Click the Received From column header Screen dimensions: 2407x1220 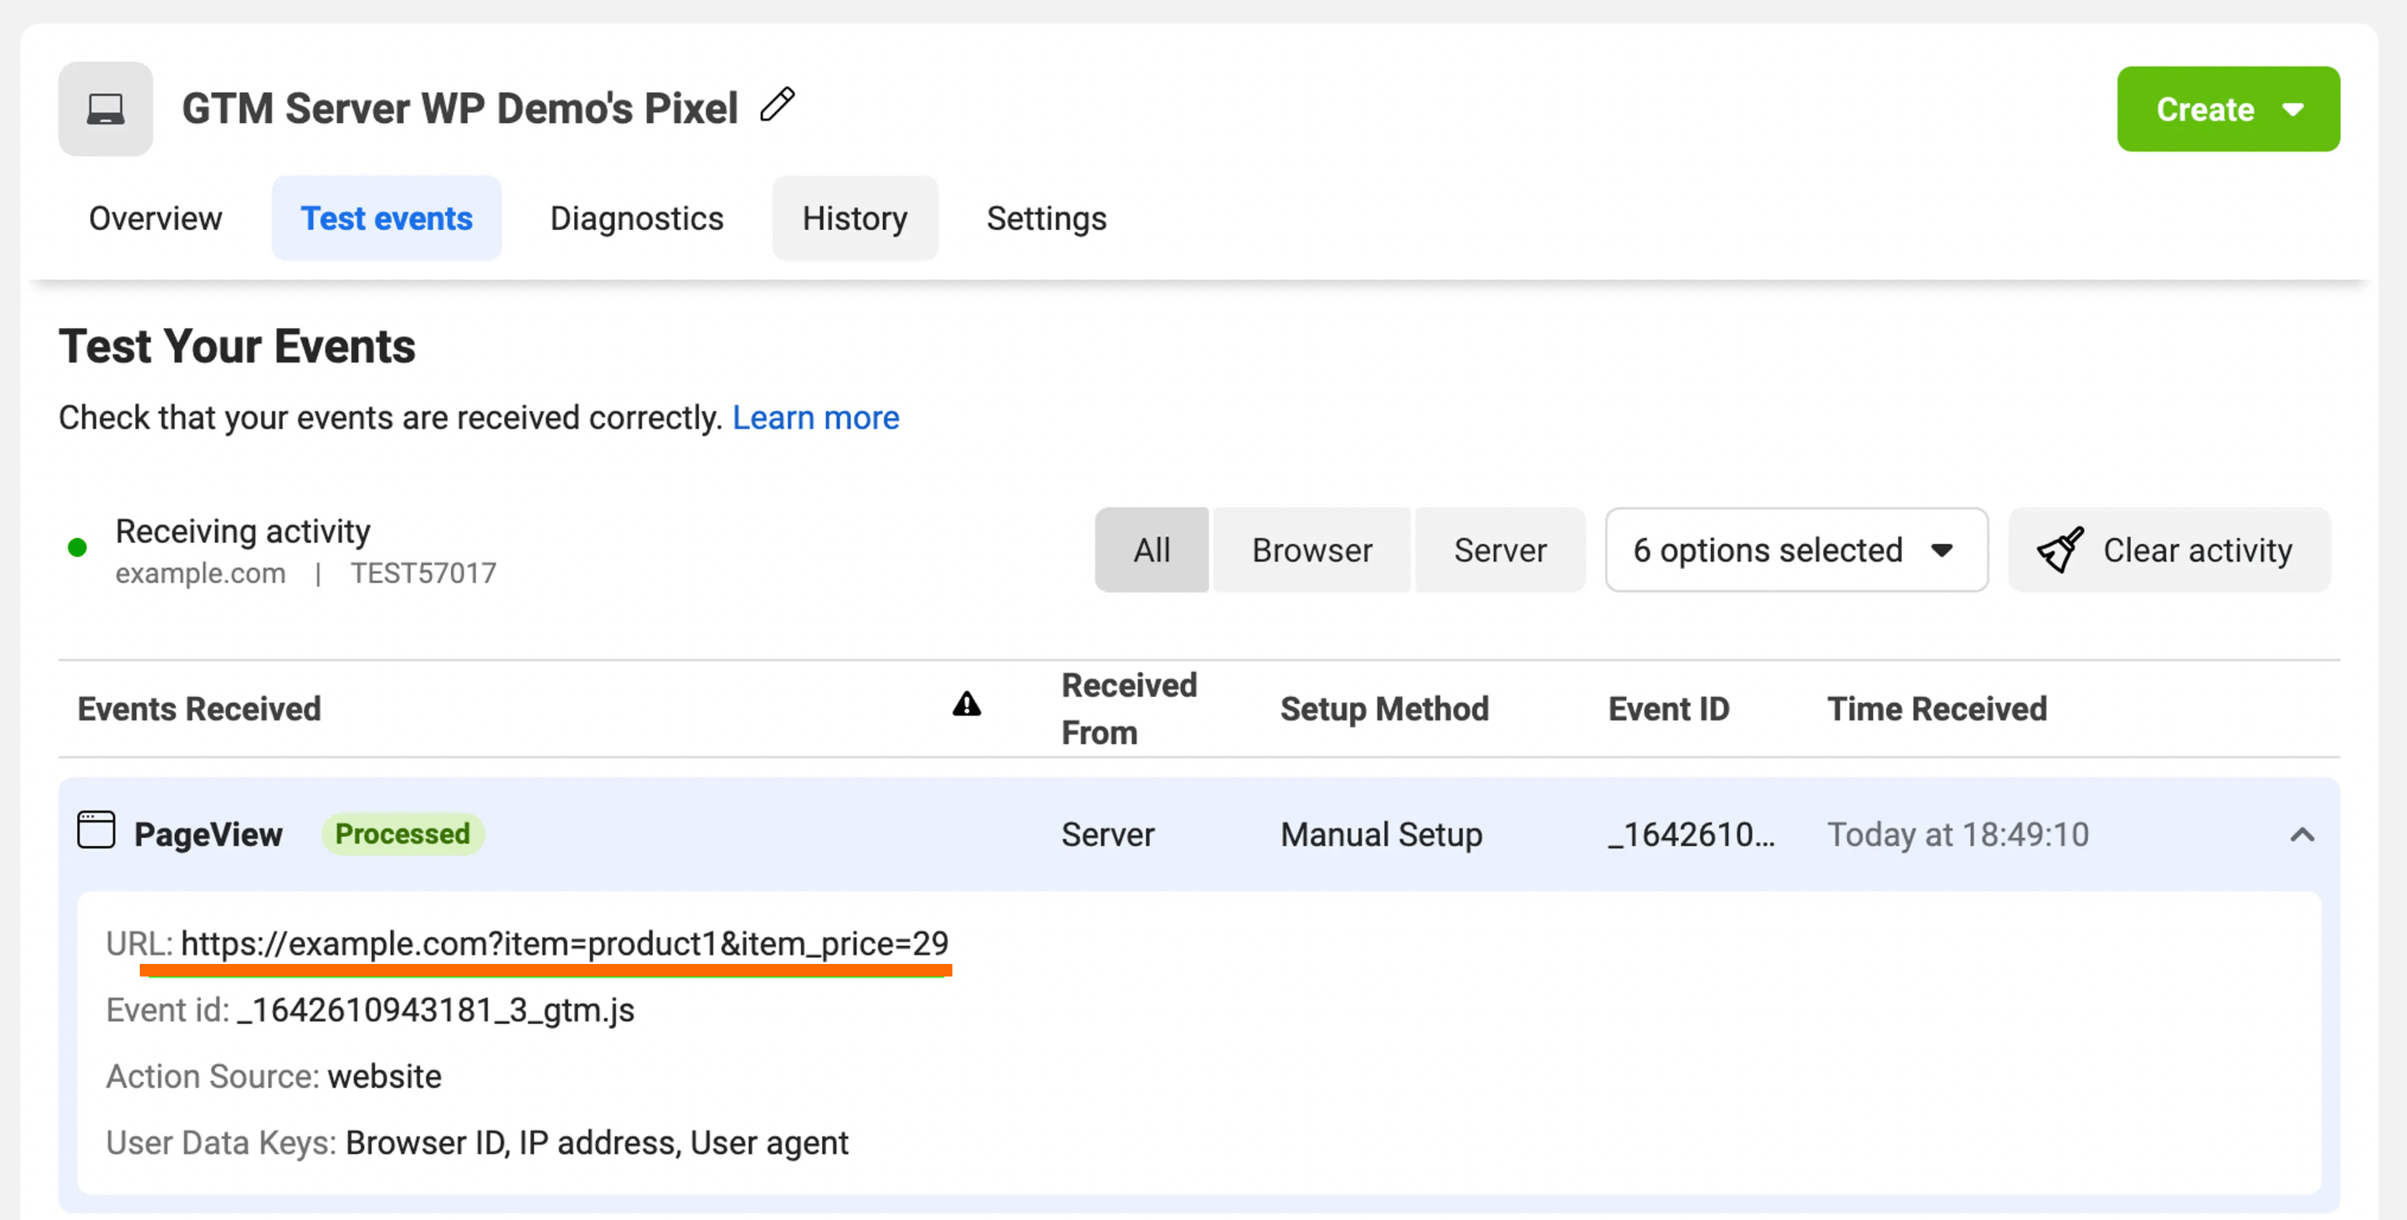pyautogui.click(x=1129, y=709)
